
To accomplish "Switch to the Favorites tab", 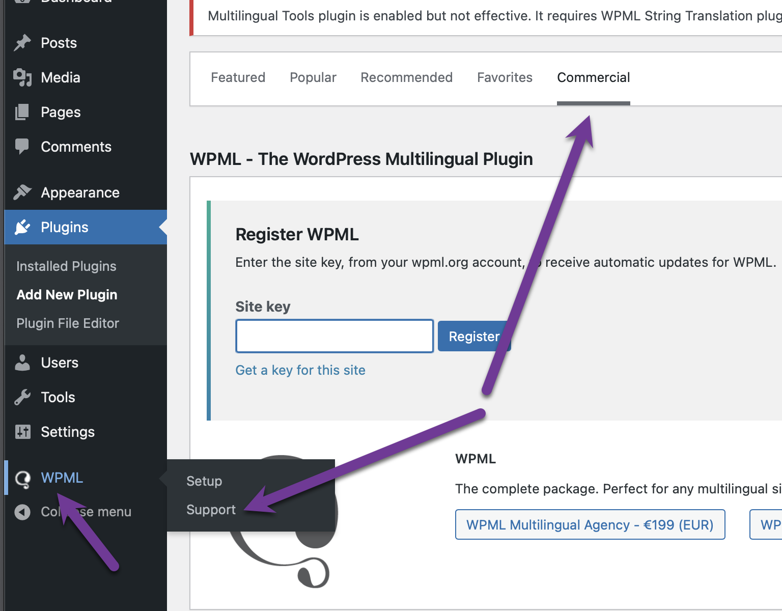I will click(x=505, y=77).
